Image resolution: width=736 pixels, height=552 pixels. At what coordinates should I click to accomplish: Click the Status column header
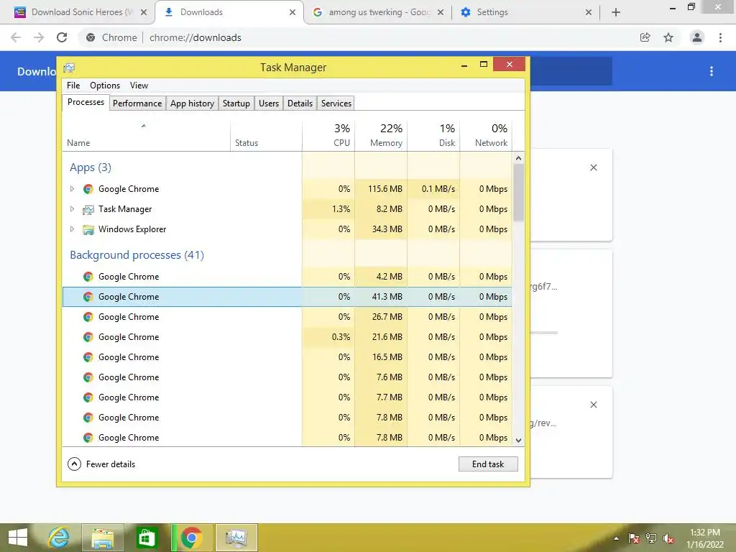pos(266,136)
